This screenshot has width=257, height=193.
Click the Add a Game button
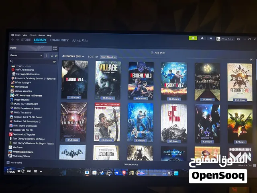14,162
